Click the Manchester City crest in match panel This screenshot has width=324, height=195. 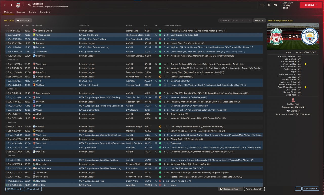[309, 36]
